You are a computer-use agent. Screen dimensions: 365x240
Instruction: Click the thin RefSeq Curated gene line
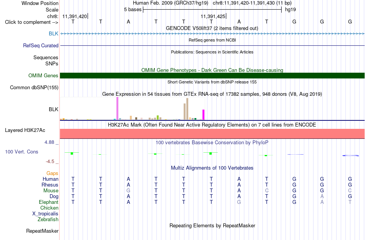pos(212,45)
